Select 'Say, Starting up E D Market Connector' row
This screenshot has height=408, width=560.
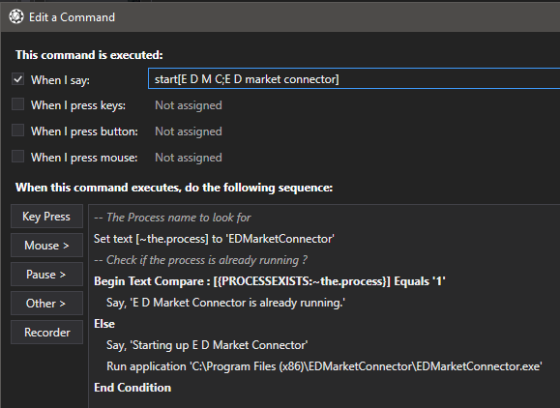pos(207,345)
